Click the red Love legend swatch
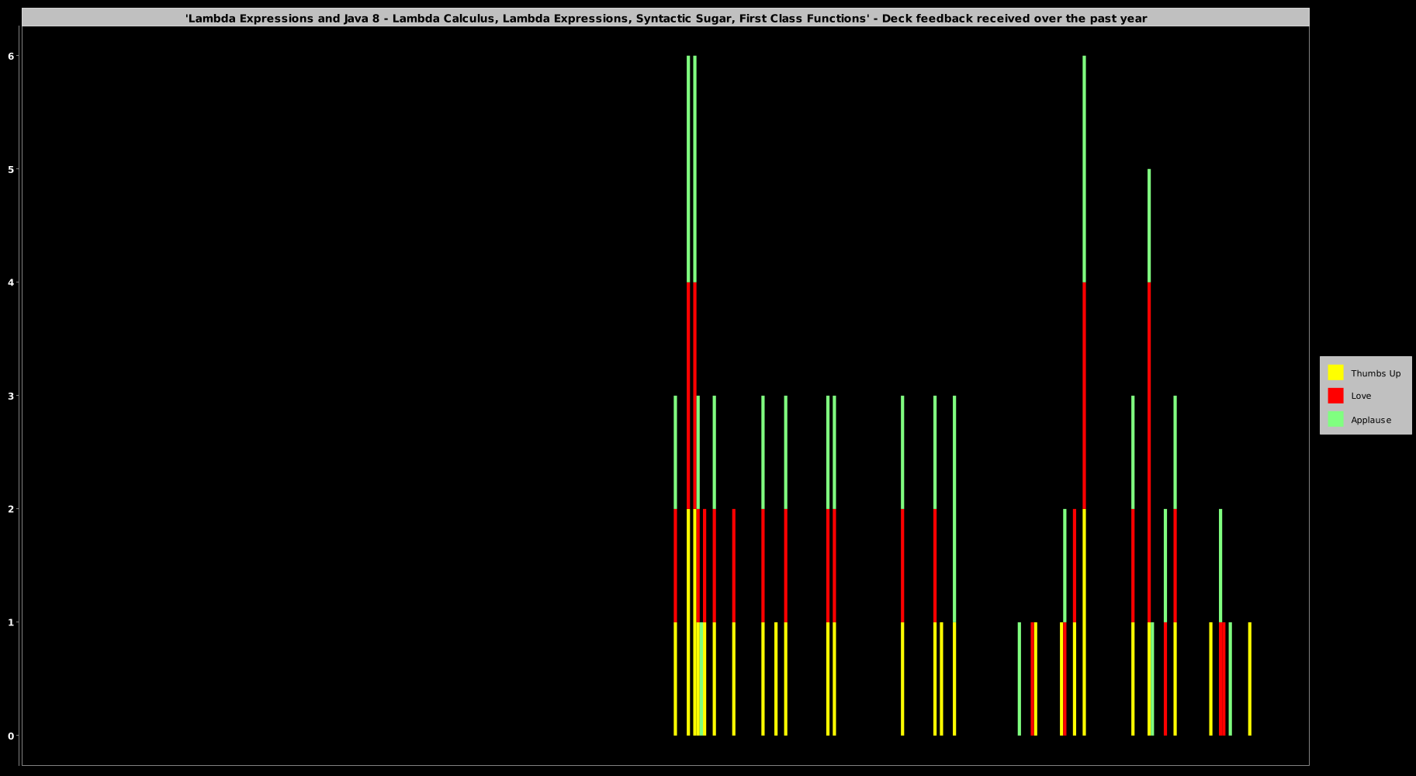The width and height of the screenshot is (1416, 776). (1335, 396)
